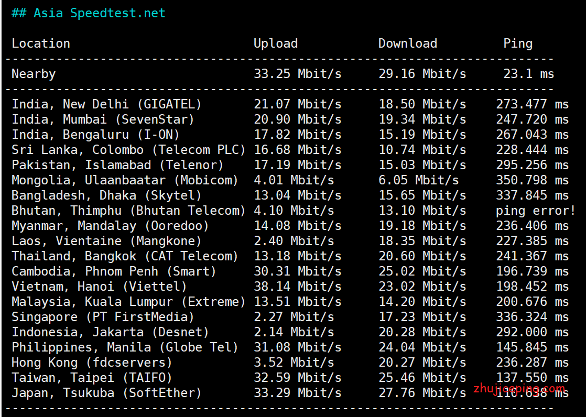This screenshot has height=417, width=586.
Task: Select 'Bhutan, Thimphu (Bhutan Telecom)' row label
Action: pos(128,211)
